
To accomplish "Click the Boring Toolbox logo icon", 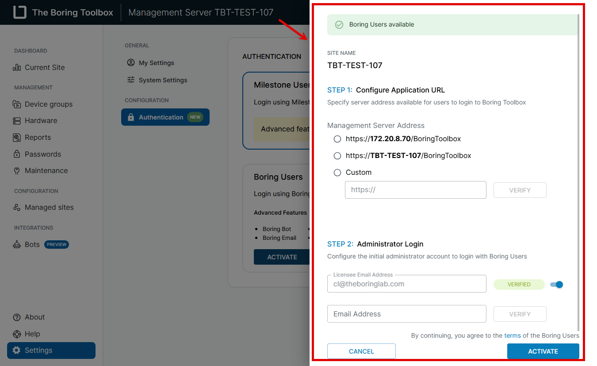I will pyautogui.click(x=19, y=12).
